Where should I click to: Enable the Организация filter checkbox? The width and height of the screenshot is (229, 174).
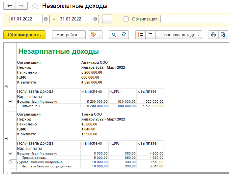point(126,19)
